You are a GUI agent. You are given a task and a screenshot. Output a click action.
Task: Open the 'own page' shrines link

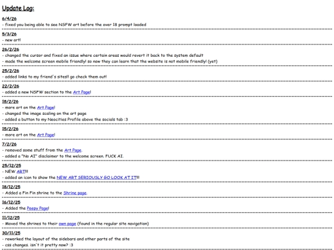(67, 223)
